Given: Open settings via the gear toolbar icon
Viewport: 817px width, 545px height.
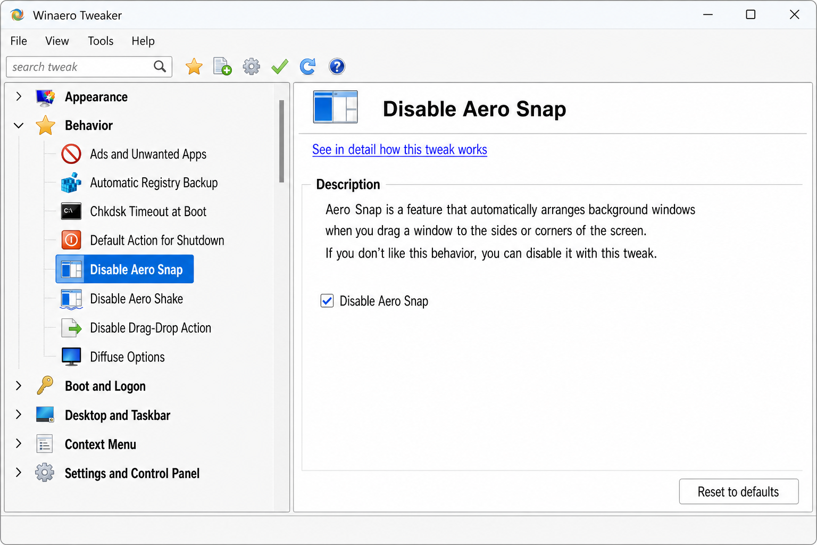Looking at the screenshot, I should [251, 67].
